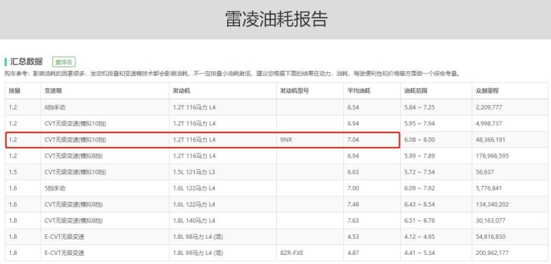Select the 1.6L 122马力 L4 cell in 5挡手动 row

[194, 188]
